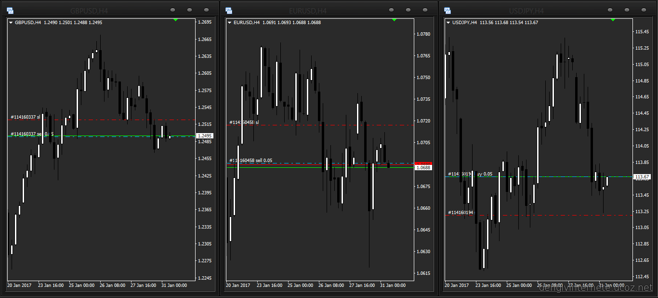Click the EURUSD chart window icon
The width and height of the screenshot is (658, 298).
point(229,10)
